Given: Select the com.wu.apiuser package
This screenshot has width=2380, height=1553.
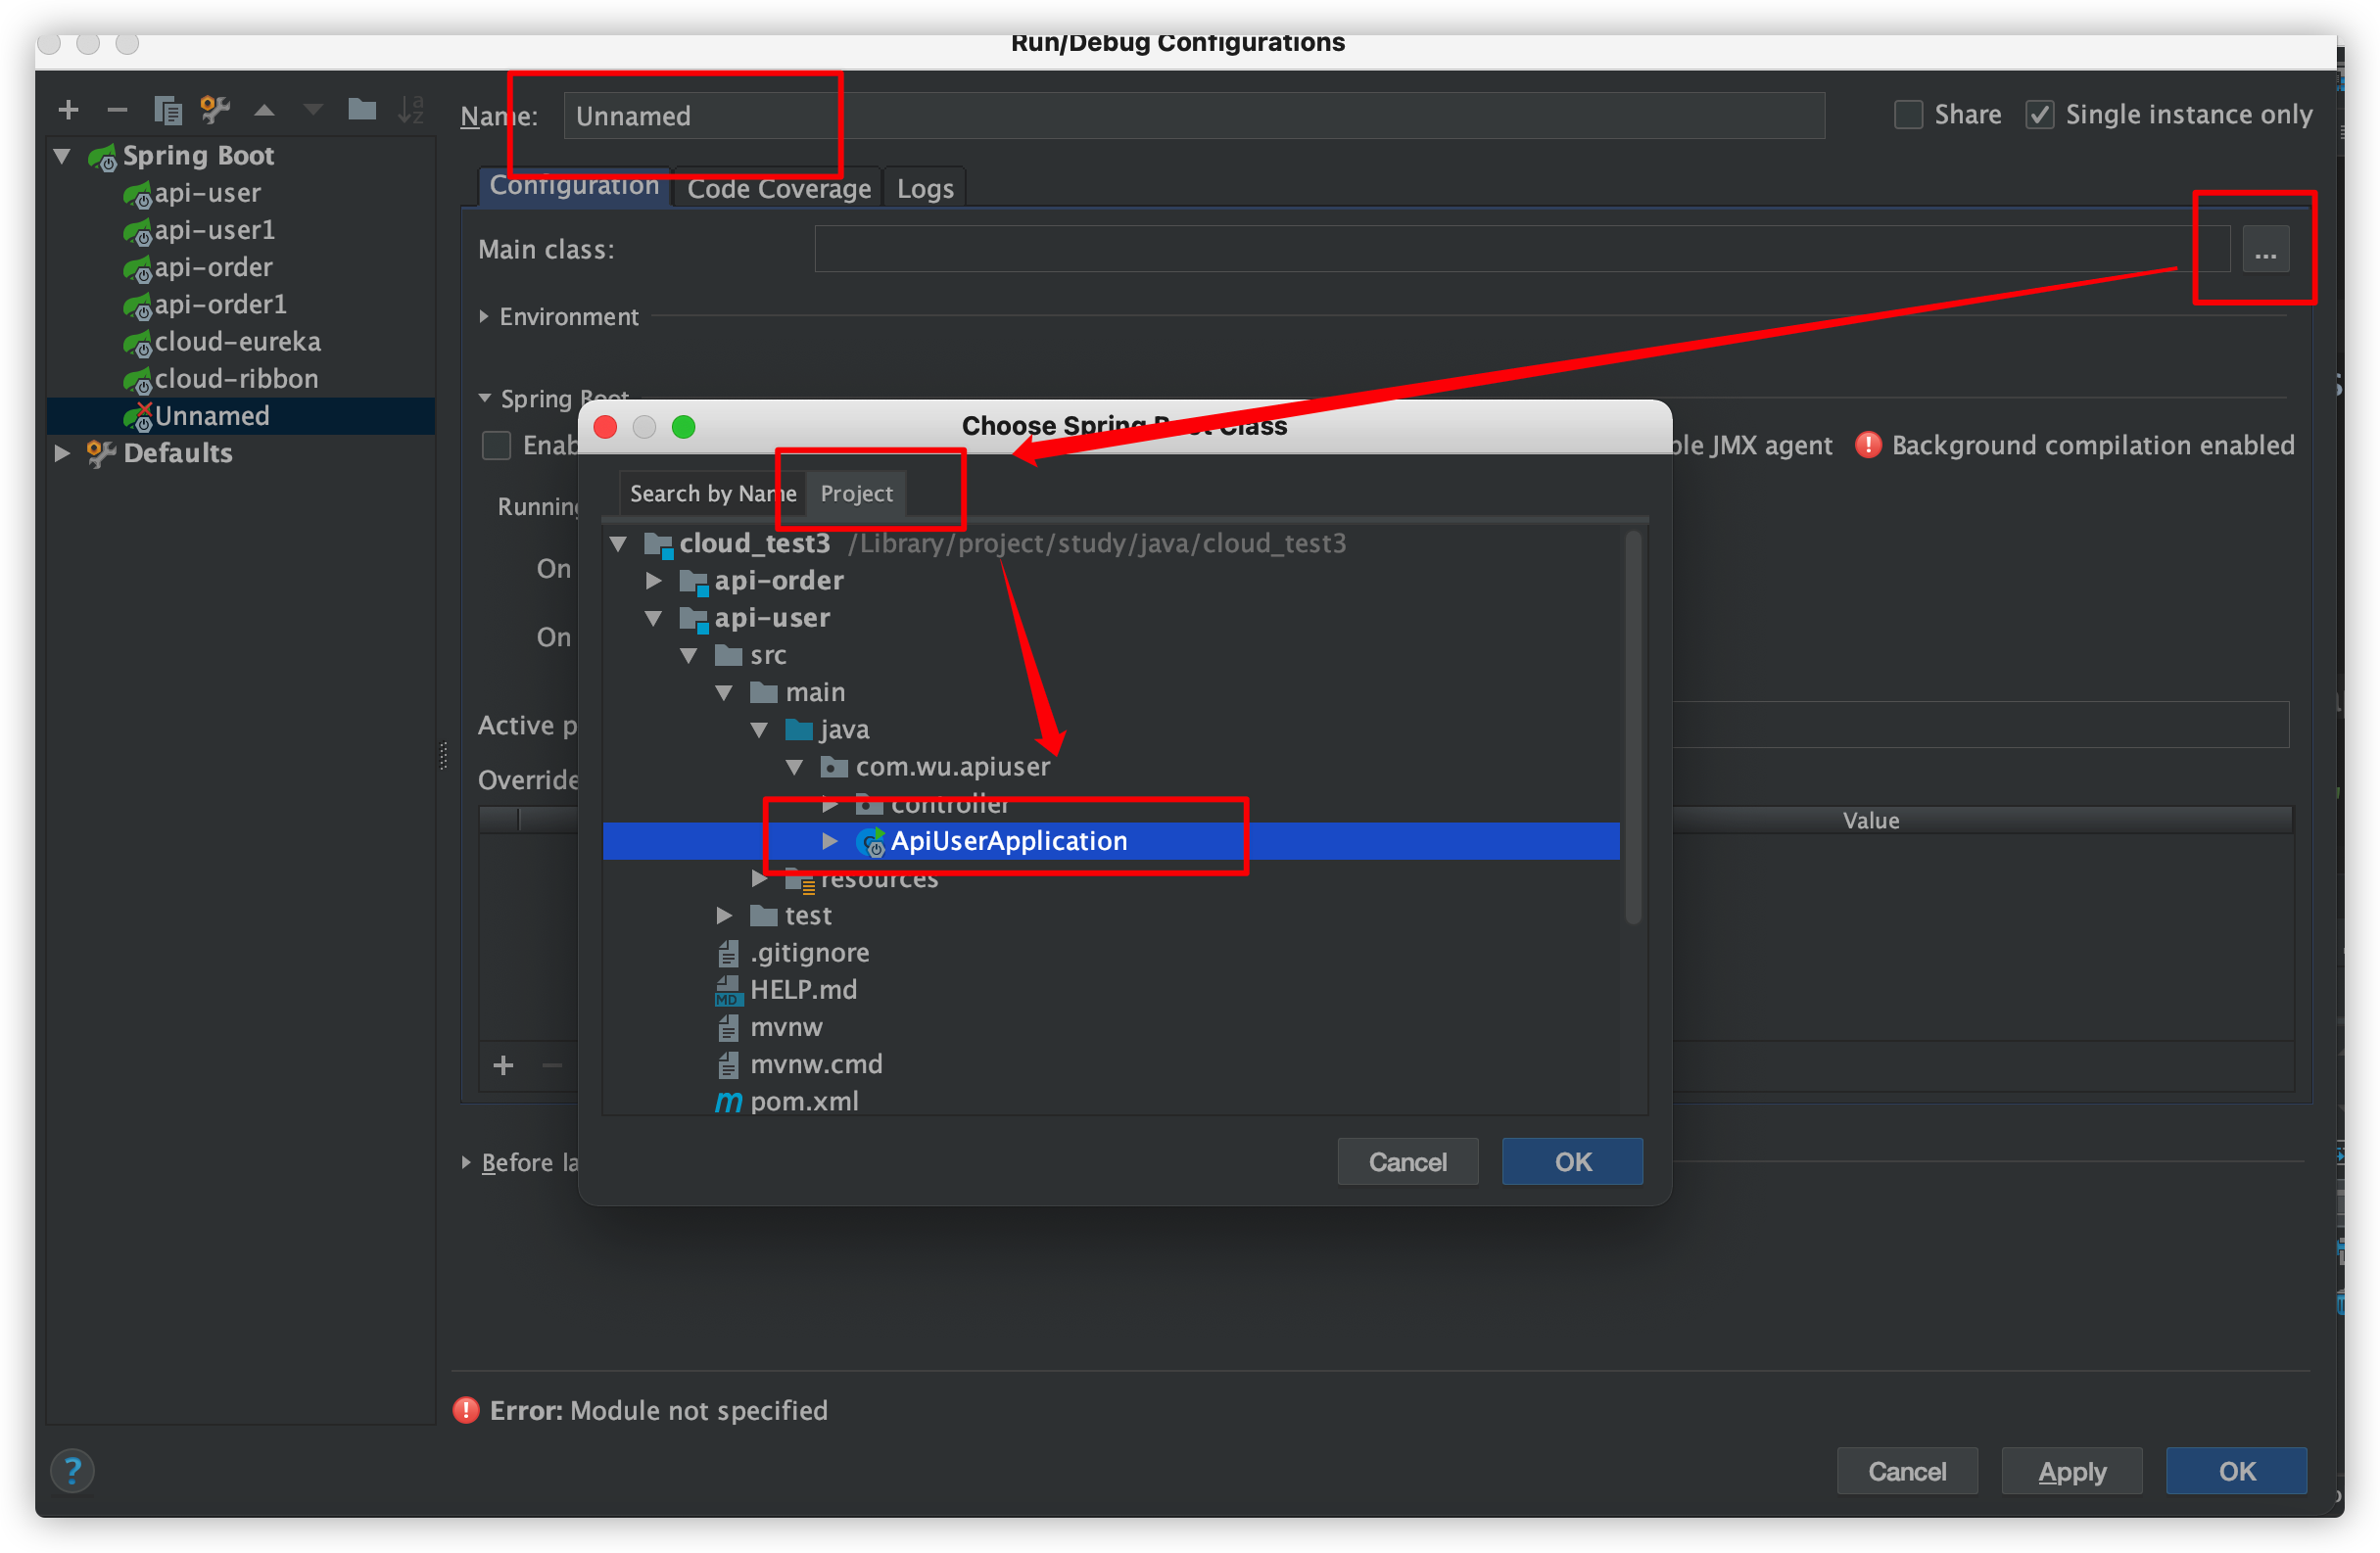Looking at the screenshot, I should coord(935,767).
